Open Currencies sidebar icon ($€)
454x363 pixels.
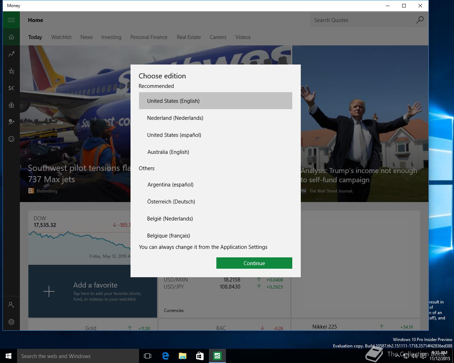pyautogui.click(x=11, y=88)
